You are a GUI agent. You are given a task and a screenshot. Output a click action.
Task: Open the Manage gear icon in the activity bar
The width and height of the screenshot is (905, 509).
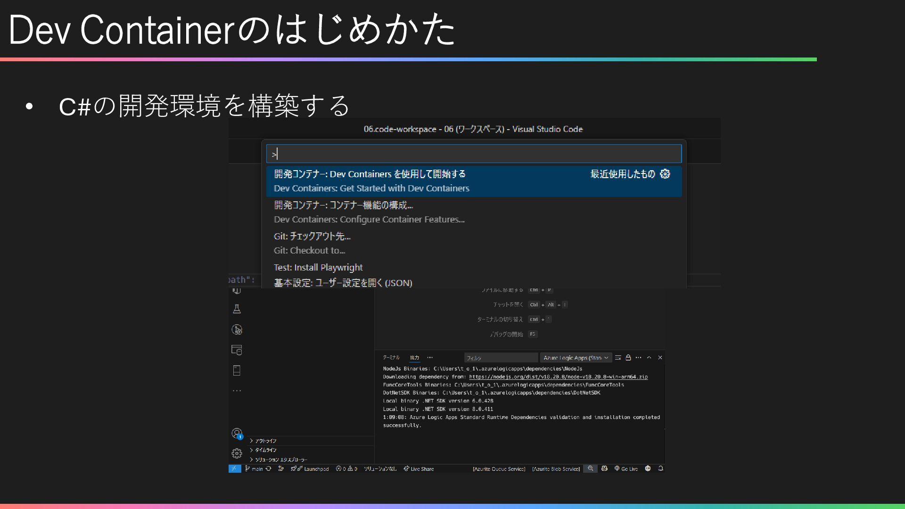(x=237, y=453)
